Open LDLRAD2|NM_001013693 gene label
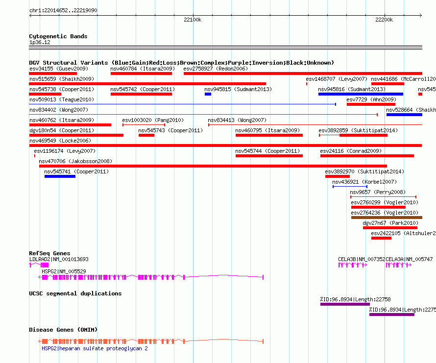 click(x=59, y=259)
